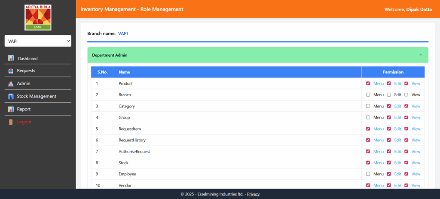Screen dimensions: 440x199
Task: Click the Dashboard chart icon
Action: click(x=11, y=58)
